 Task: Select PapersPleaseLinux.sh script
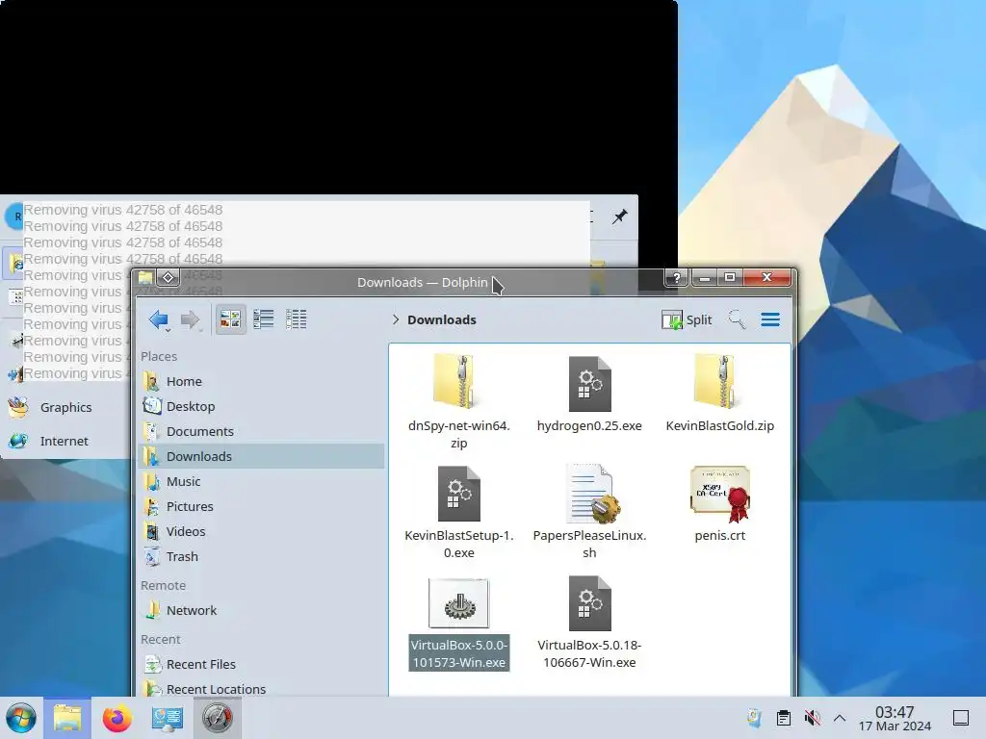point(589,512)
